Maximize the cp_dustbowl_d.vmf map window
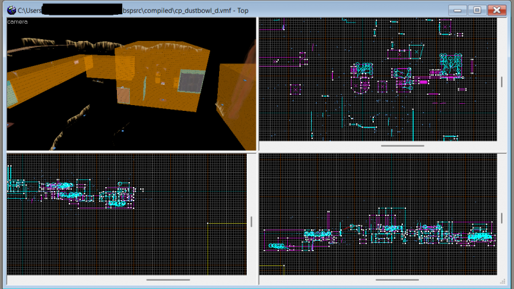 [x=477, y=10]
